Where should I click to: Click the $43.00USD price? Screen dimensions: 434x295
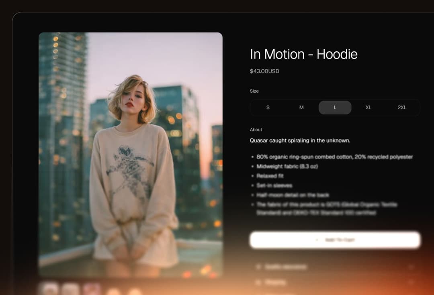(264, 71)
